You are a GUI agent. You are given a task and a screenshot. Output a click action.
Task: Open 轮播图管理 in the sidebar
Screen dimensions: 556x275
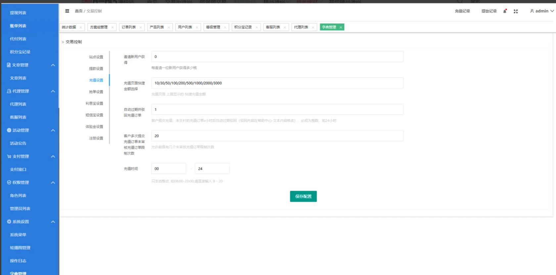[20, 248]
